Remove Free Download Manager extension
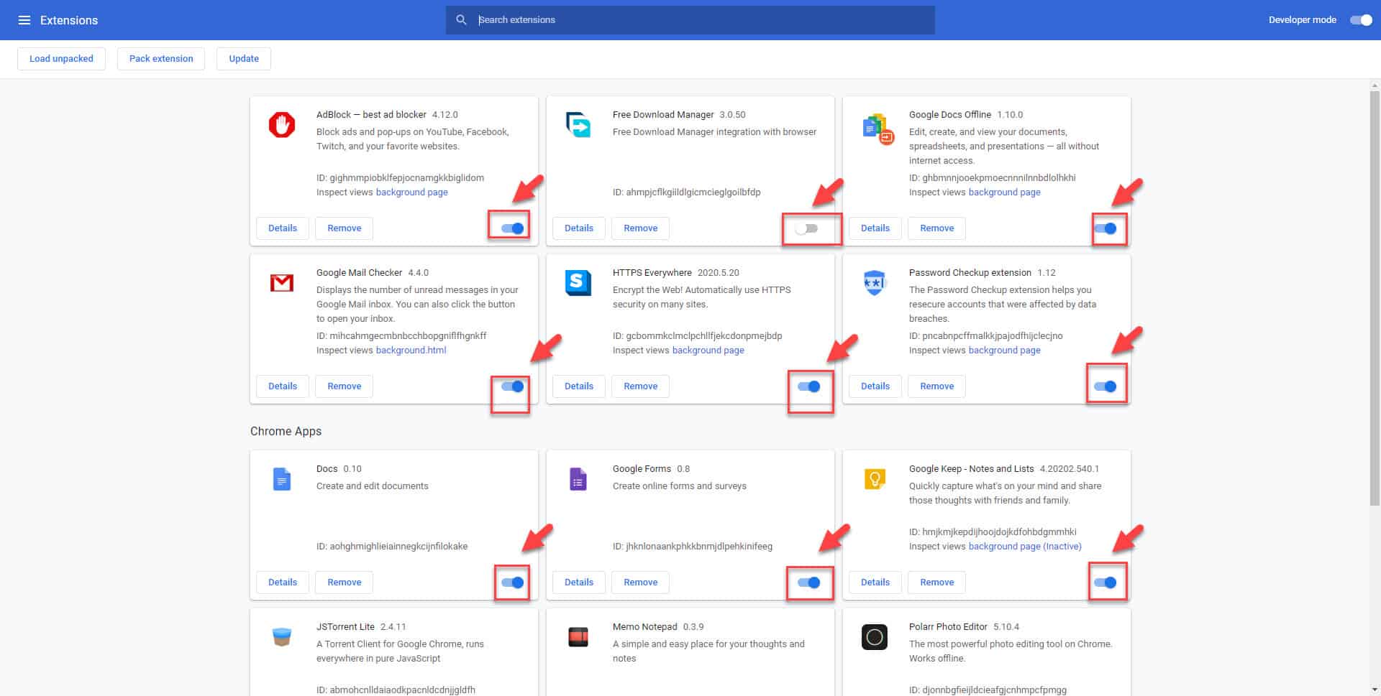Screen dimensions: 1381x696 (x=641, y=228)
